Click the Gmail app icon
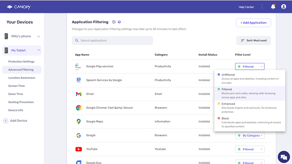Screen dimensions: 292x164 click(x=78, y=94)
